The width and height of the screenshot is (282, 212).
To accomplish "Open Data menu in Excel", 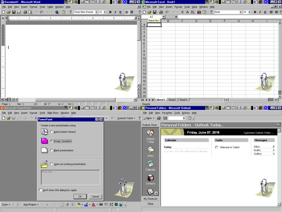I will pos(194,7).
